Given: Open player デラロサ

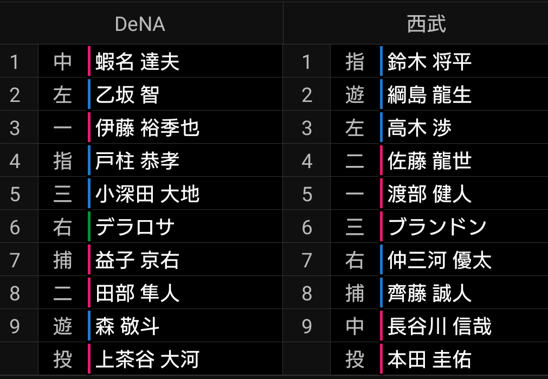Looking at the screenshot, I should pyautogui.click(x=134, y=227).
